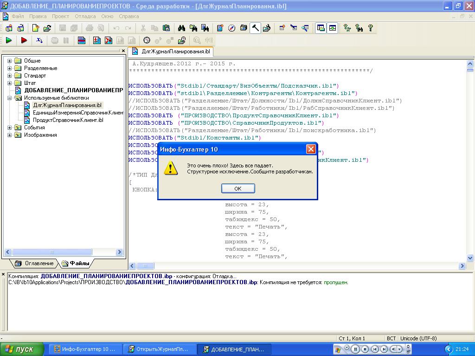Click the folder with clock icon
This screenshot has height=356, width=475.
(x=182, y=40)
